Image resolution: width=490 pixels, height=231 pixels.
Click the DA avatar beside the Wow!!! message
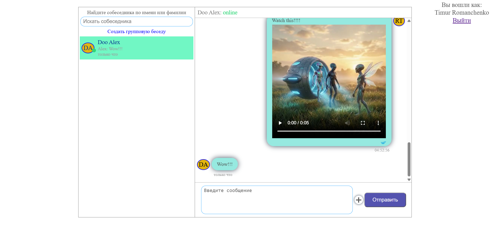coord(203,165)
